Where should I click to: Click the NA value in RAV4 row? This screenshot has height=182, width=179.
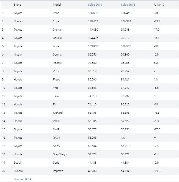point(123,138)
